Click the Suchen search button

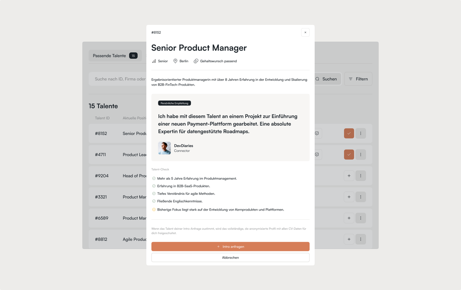coord(327,79)
